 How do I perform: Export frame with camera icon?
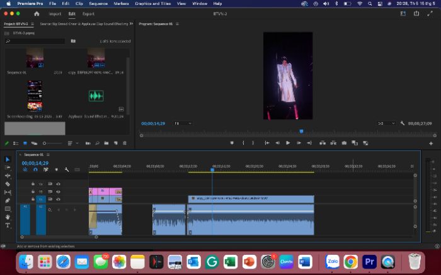point(344,143)
